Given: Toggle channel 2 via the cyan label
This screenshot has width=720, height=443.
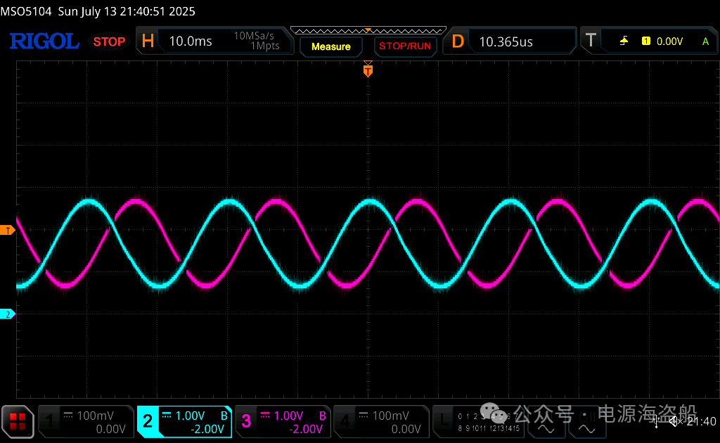Looking at the screenshot, I should [x=148, y=421].
